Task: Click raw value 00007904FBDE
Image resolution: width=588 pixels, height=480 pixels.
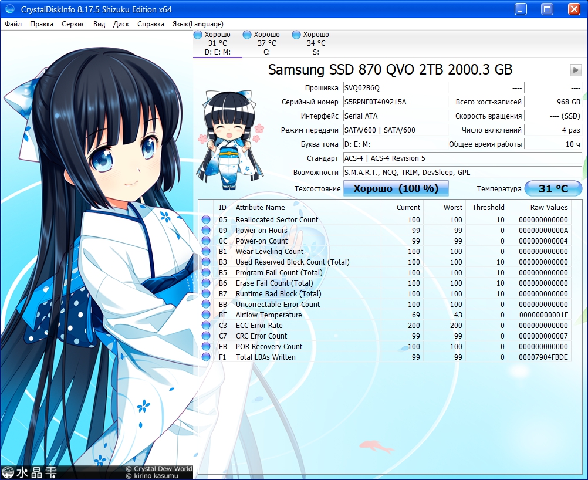Action: point(543,357)
